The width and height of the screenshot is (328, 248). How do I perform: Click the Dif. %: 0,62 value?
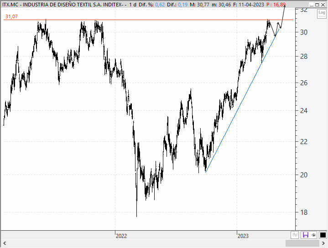click(151, 5)
